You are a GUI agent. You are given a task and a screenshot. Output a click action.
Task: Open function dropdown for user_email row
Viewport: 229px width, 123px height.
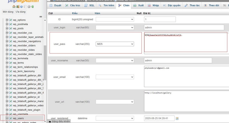click(115, 77)
